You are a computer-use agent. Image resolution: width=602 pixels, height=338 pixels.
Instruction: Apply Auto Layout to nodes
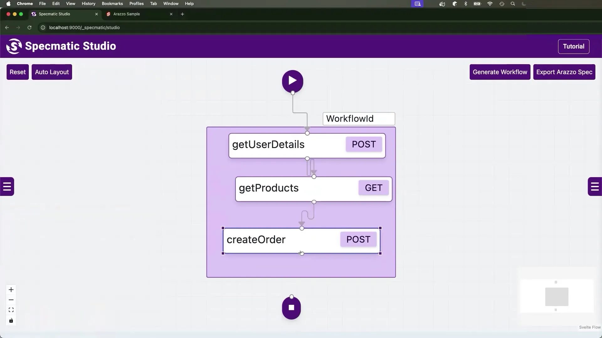tap(52, 72)
